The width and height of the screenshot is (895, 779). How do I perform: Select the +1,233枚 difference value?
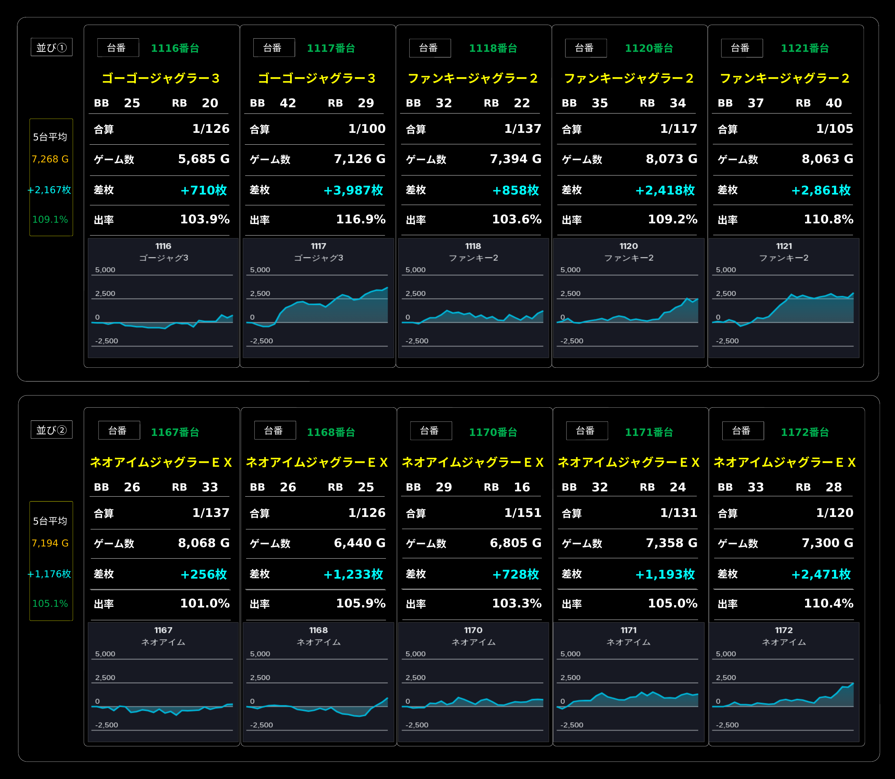pos(353,574)
